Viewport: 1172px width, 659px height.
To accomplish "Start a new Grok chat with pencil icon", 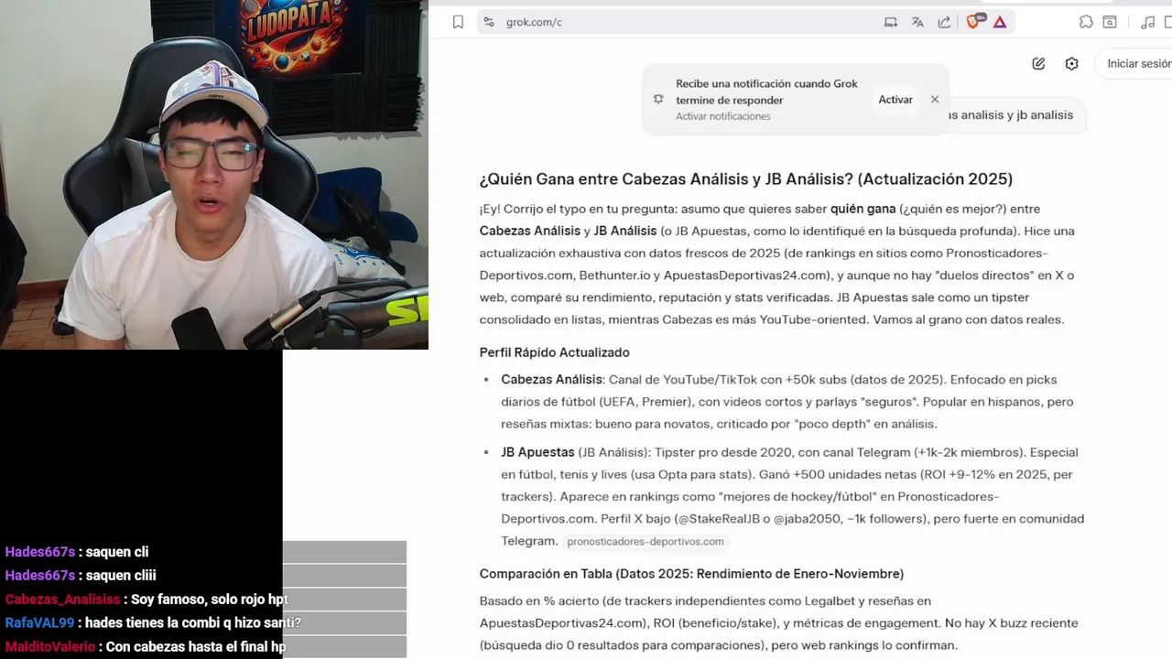I will [x=1038, y=63].
